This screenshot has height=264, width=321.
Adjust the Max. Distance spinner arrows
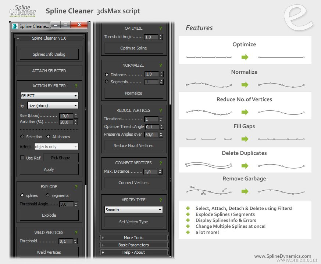160,172
